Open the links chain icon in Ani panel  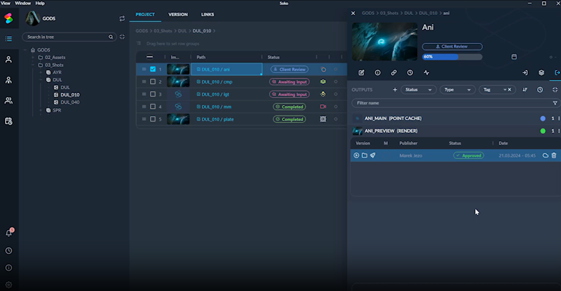click(394, 73)
